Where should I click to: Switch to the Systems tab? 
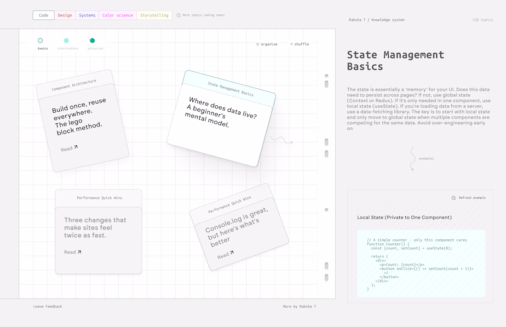(x=87, y=15)
